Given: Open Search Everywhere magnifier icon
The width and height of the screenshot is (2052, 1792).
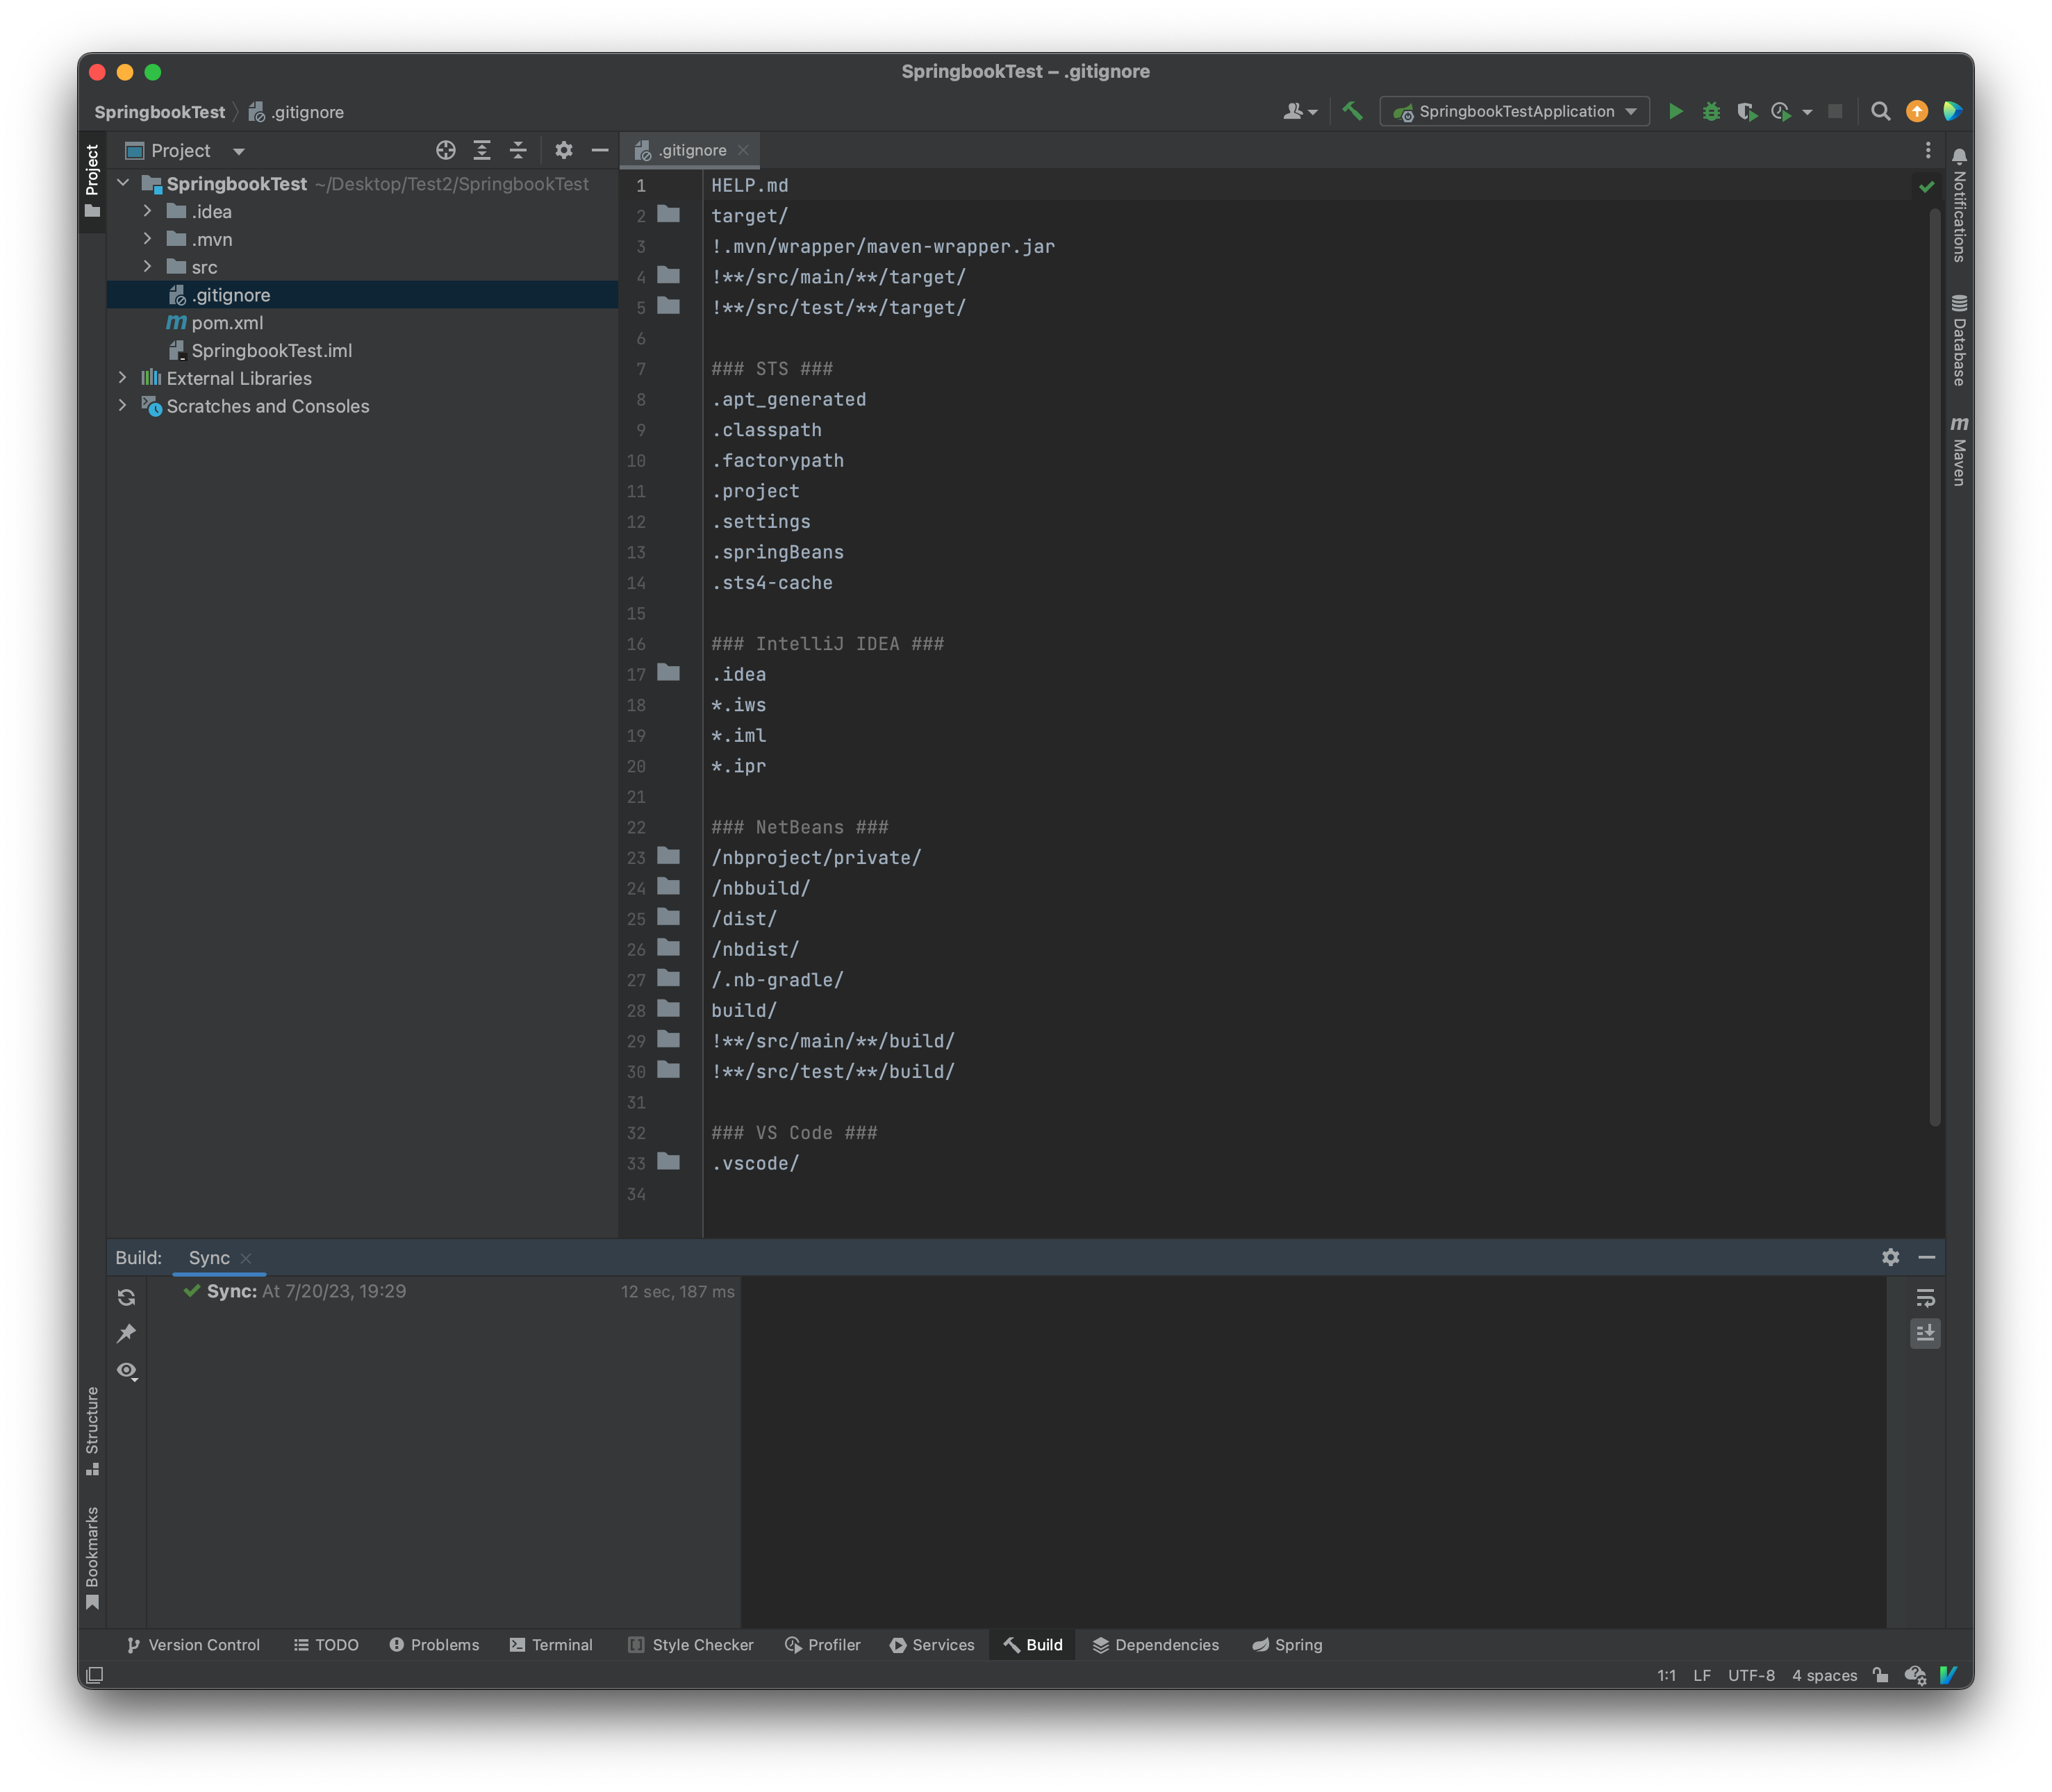Looking at the screenshot, I should (x=1880, y=111).
